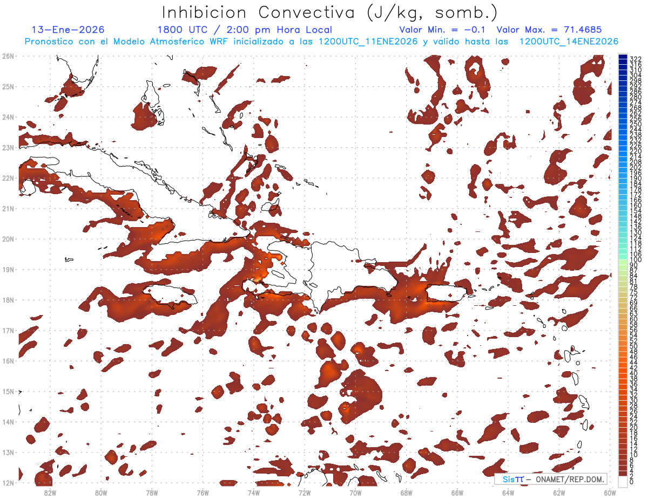Click the 60W longitude label
648x500 pixels.
610,492
